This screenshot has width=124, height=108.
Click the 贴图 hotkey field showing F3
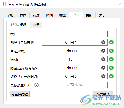[75, 59]
